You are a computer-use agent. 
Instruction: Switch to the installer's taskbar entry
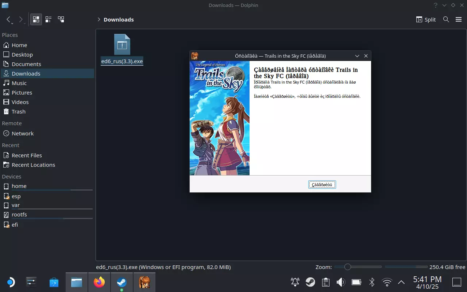pyautogui.click(x=144, y=282)
